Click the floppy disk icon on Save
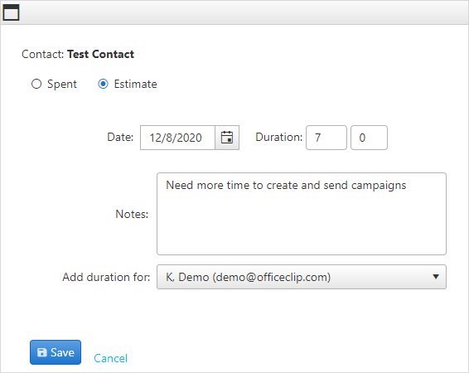 (x=42, y=352)
